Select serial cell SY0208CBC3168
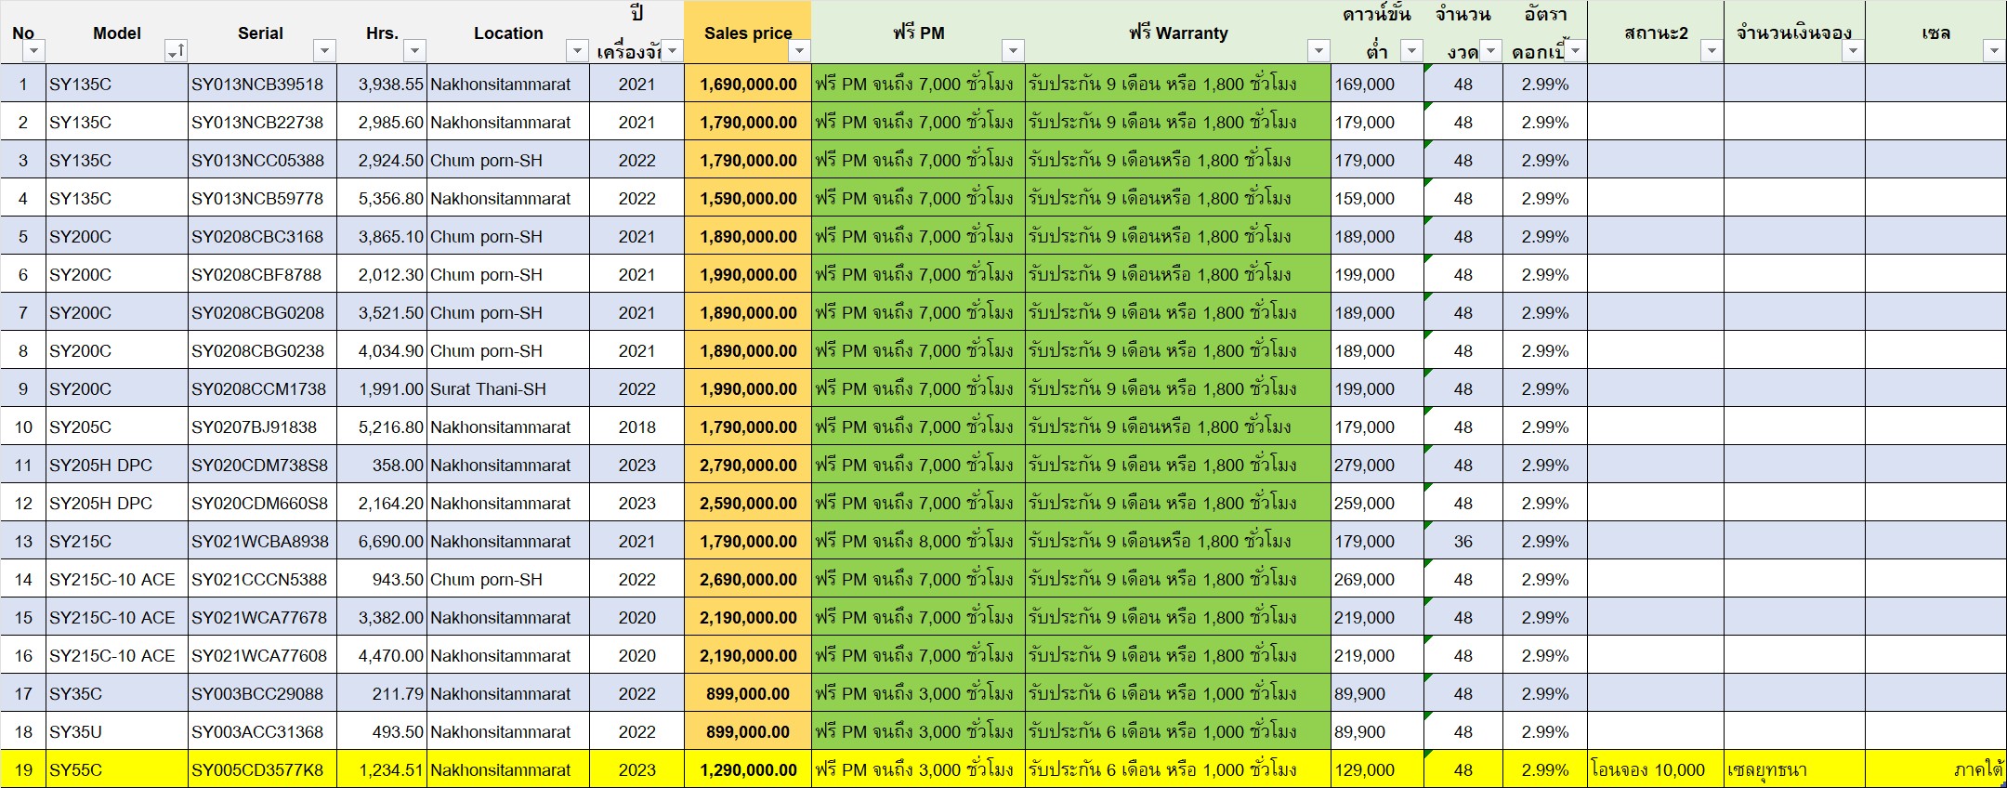This screenshot has height=788, width=2007. (x=262, y=236)
